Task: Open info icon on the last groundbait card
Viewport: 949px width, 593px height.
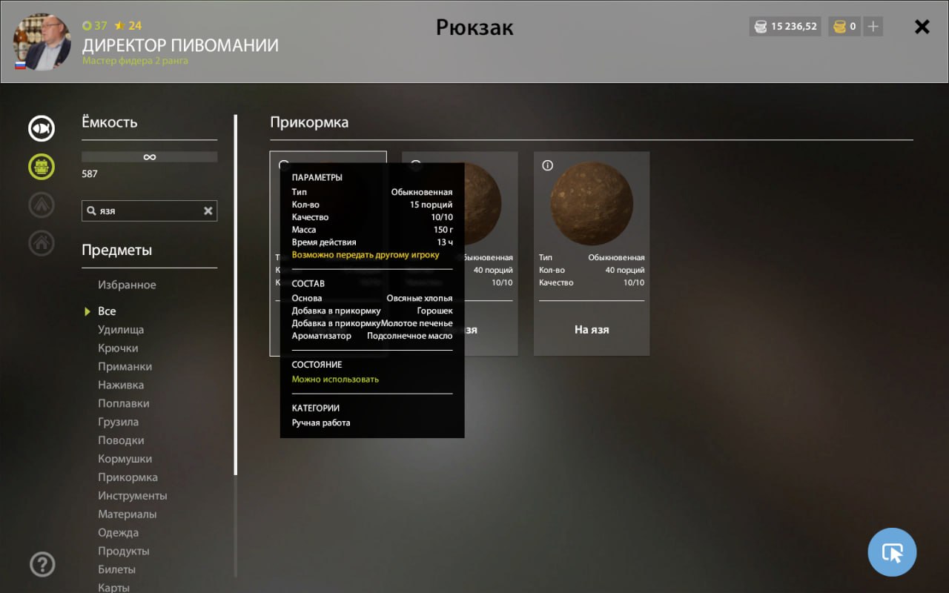Action: 547,165
